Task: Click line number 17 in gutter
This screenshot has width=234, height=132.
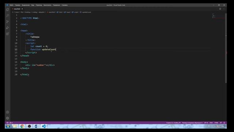Action: click(16, 65)
